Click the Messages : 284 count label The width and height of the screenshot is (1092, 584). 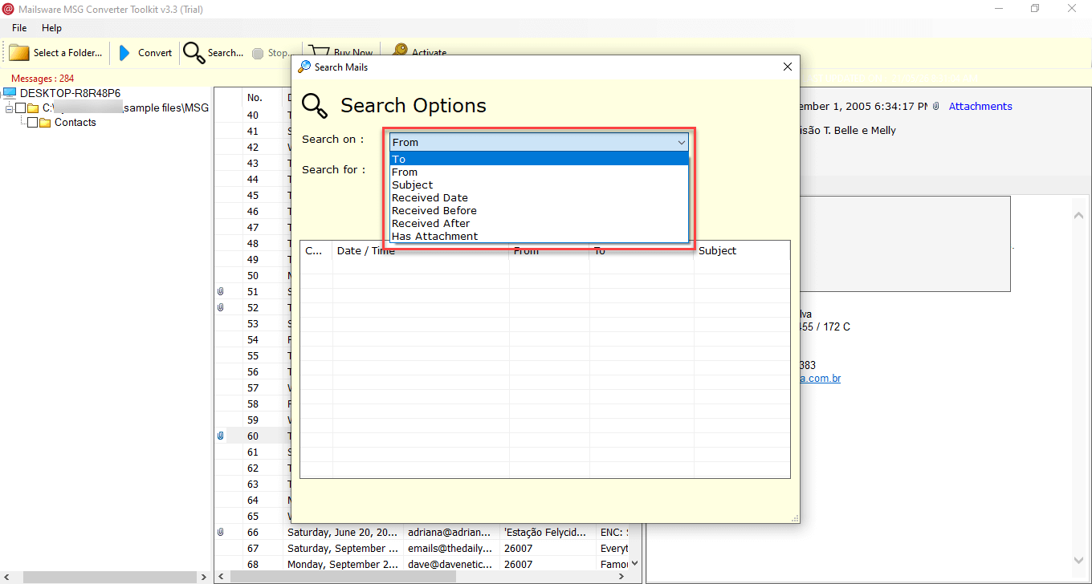(43, 79)
